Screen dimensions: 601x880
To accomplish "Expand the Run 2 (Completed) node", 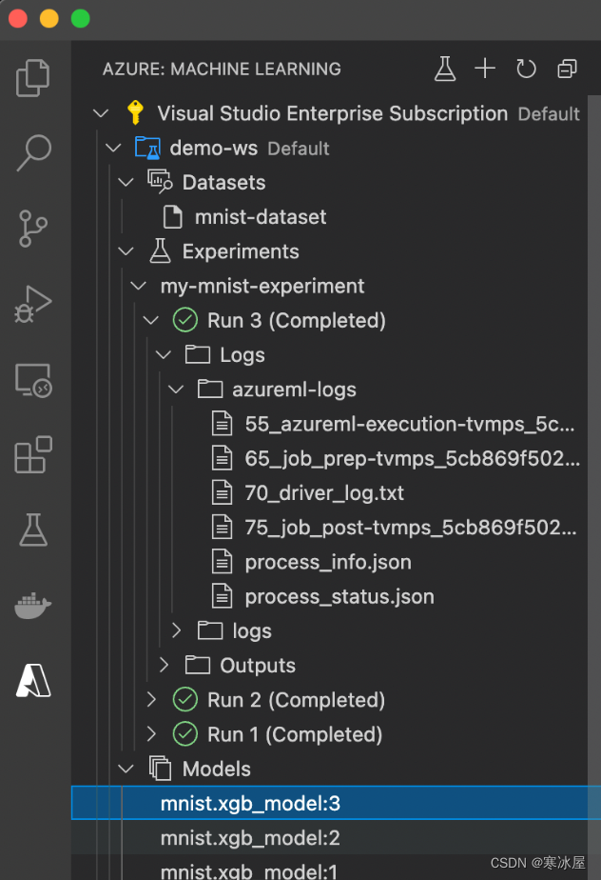I will click(151, 699).
